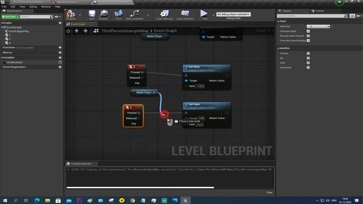Click the search magnifier in My Blueprint panel
363x204 pixels.
coord(52,16)
